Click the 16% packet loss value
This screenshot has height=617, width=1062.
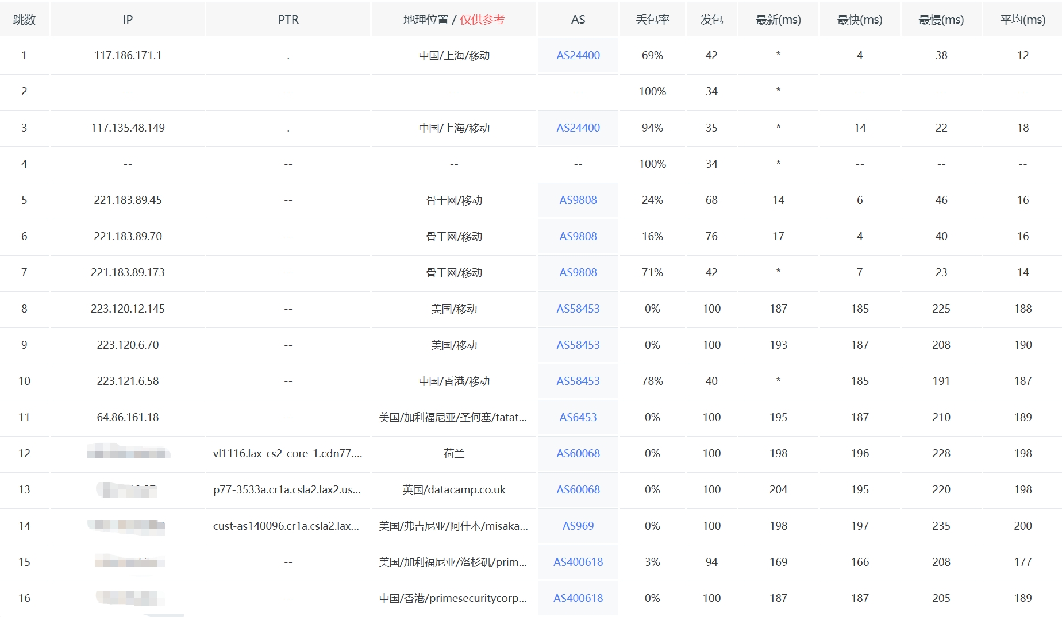[652, 236]
